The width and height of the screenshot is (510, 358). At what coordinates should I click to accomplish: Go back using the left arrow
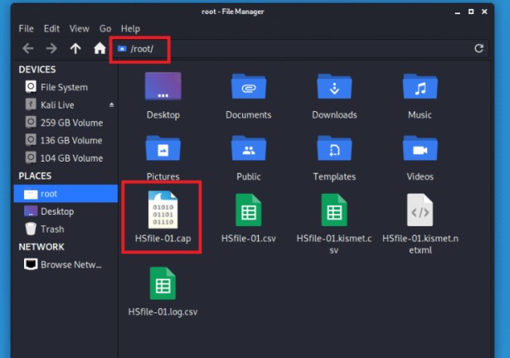[28, 49]
